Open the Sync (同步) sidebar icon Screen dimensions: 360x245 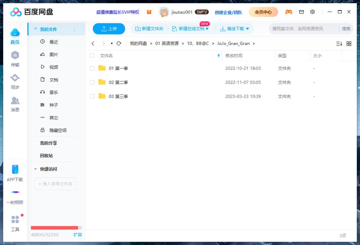pyautogui.click(x=15, y=78)
